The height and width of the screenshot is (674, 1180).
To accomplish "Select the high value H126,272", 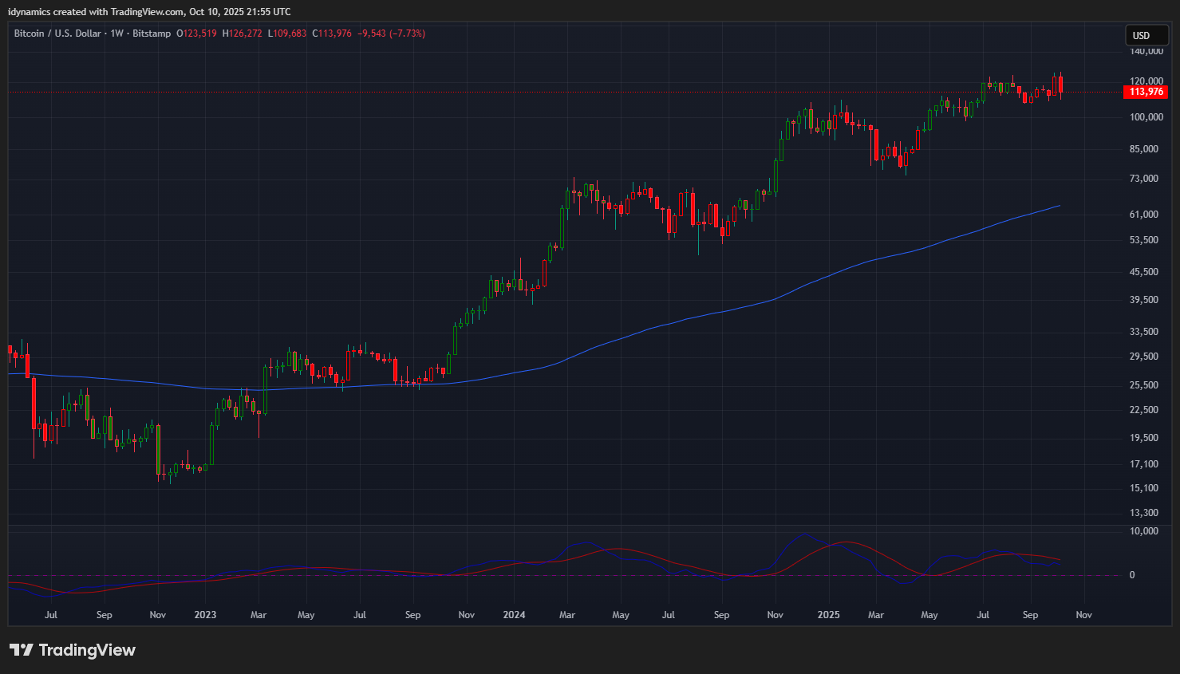I will coord(242,34).
